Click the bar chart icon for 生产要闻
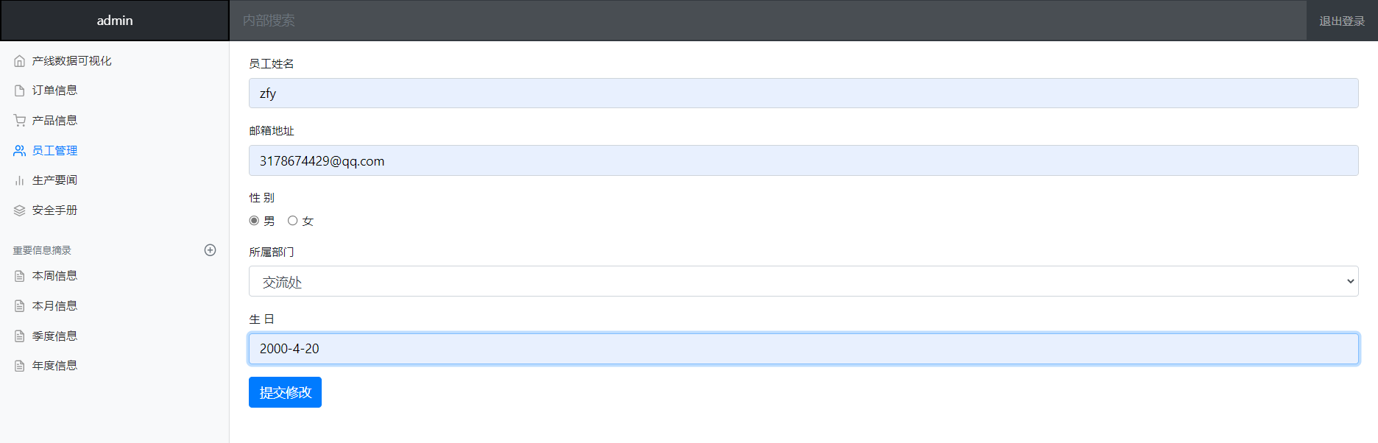Viewport: 1378px width, 443px height. point(20,180)
